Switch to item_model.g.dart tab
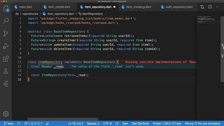The image size is (224, 126). click(x=139, y=7)
